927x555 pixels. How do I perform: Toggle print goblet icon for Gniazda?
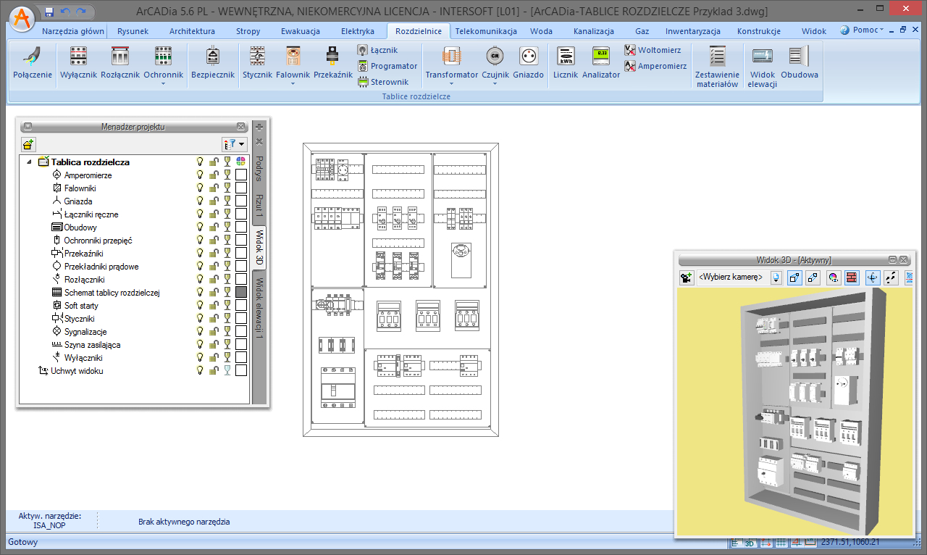[x=227, y=201]
